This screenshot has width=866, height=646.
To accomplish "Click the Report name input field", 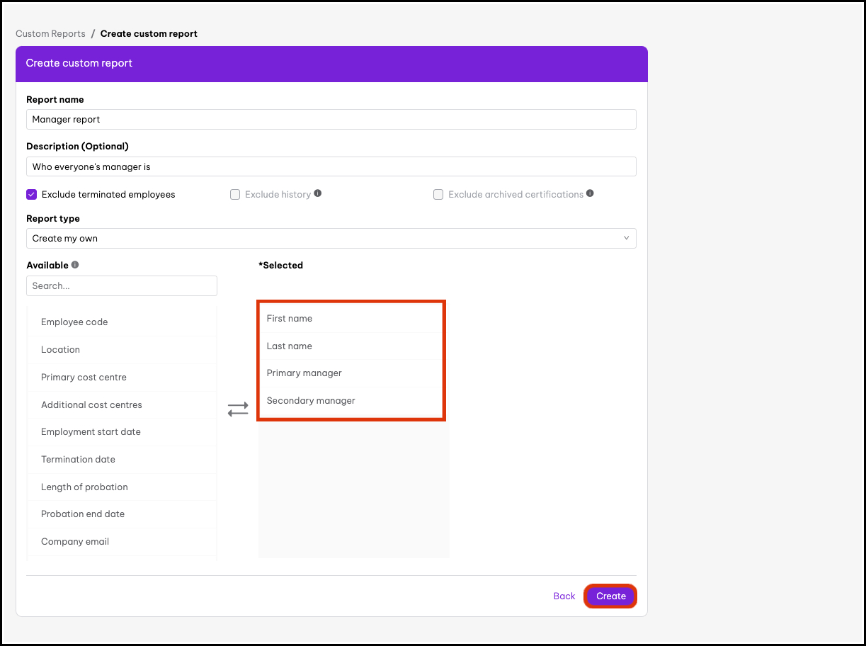I will point(331,119).
